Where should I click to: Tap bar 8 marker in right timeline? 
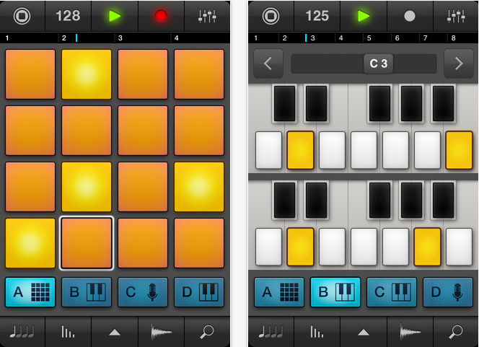coord(453,38)
